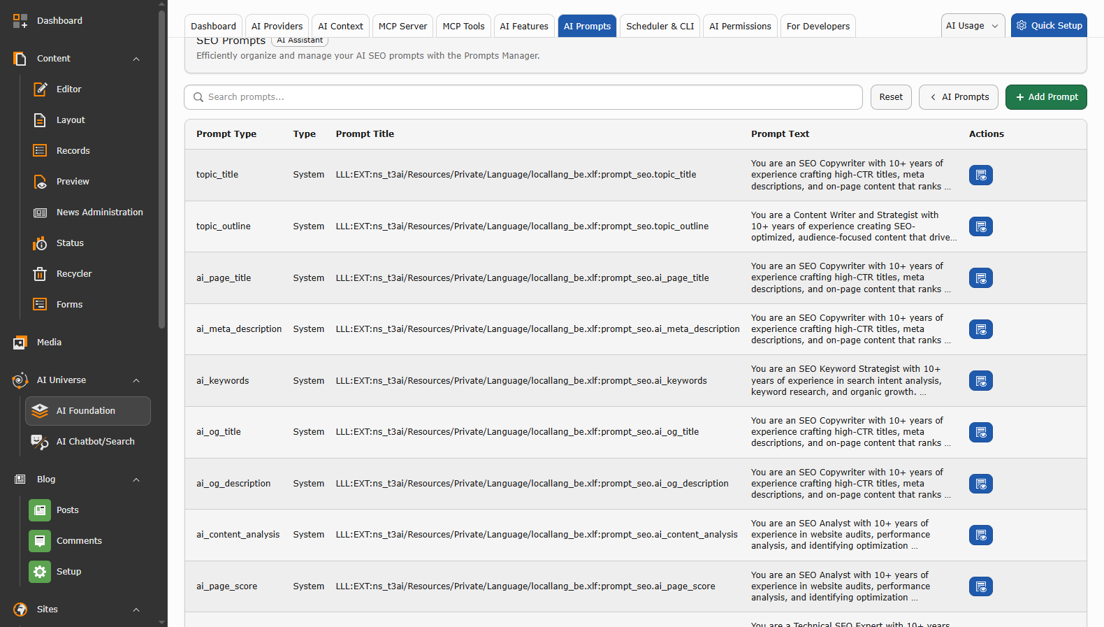The height and width of the screenshot is (627, 1104).
Task: Open the Layout module icon
Action: 40,120
